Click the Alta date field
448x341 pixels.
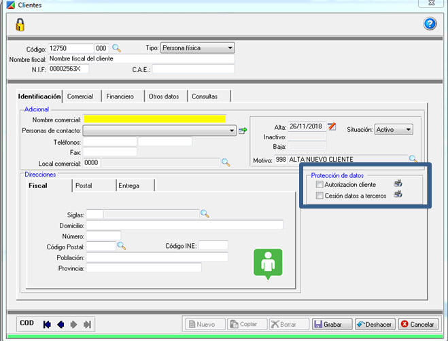click(307, 126)
